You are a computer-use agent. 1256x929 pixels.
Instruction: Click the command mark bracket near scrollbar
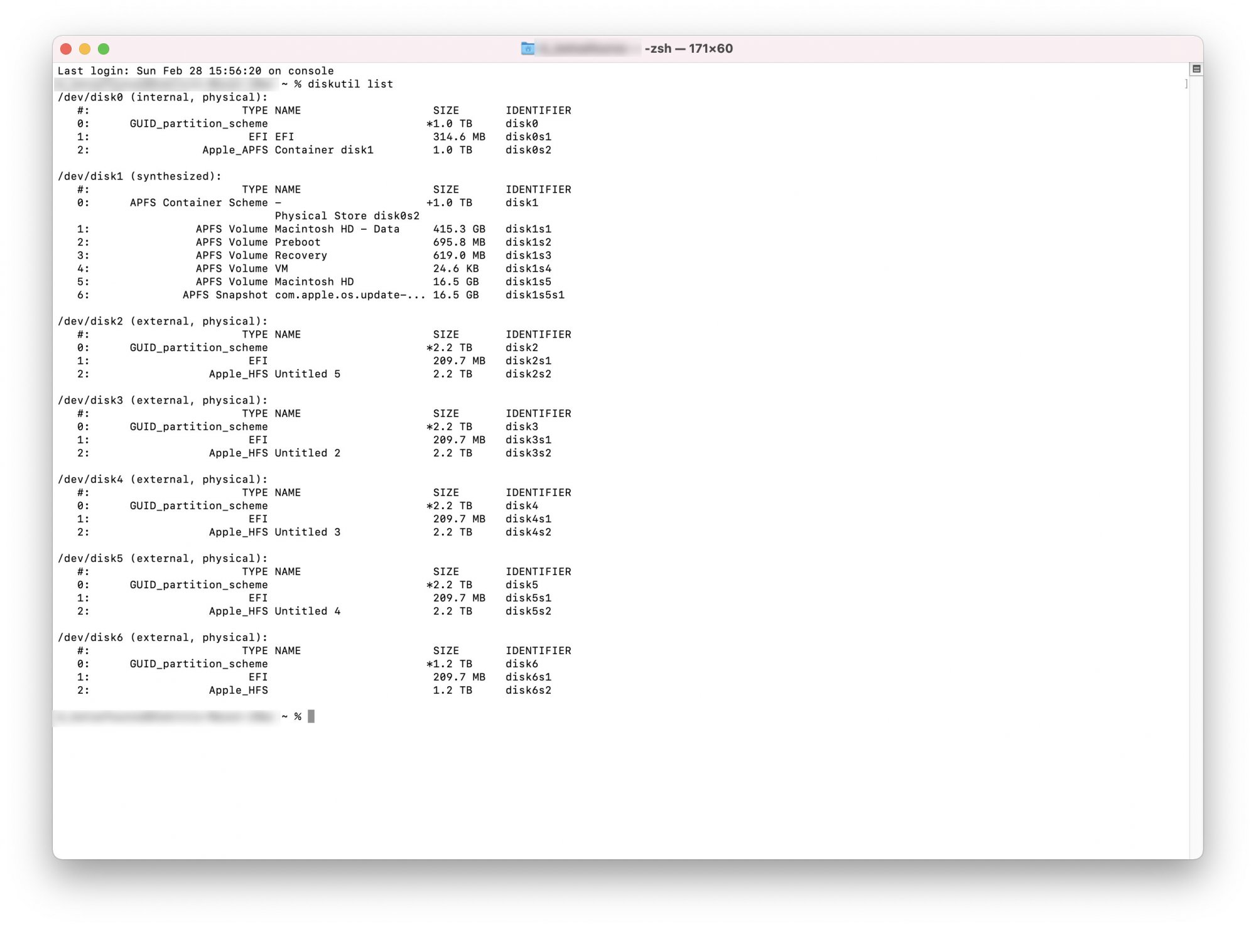[1186, 84]
